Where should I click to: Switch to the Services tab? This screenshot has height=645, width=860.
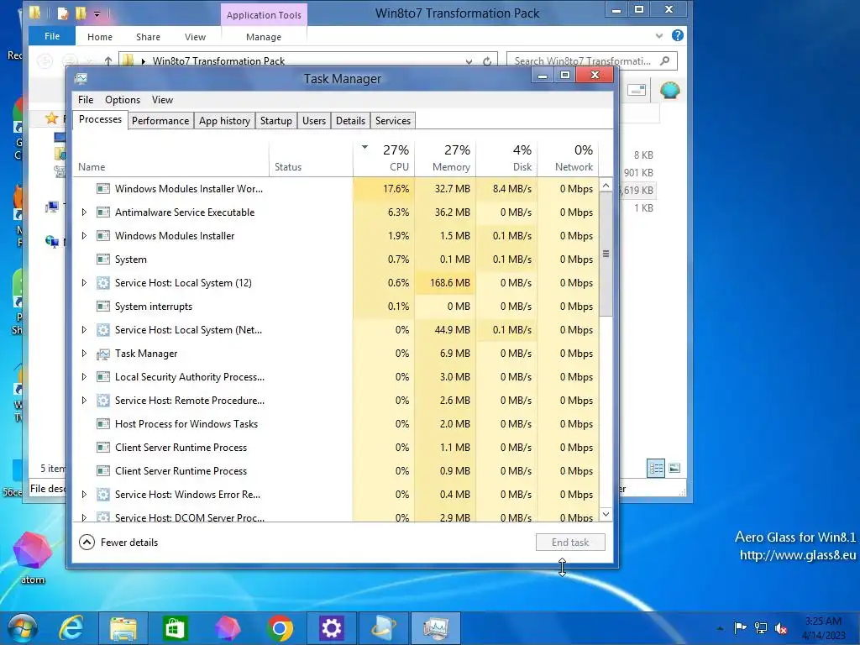393,121
